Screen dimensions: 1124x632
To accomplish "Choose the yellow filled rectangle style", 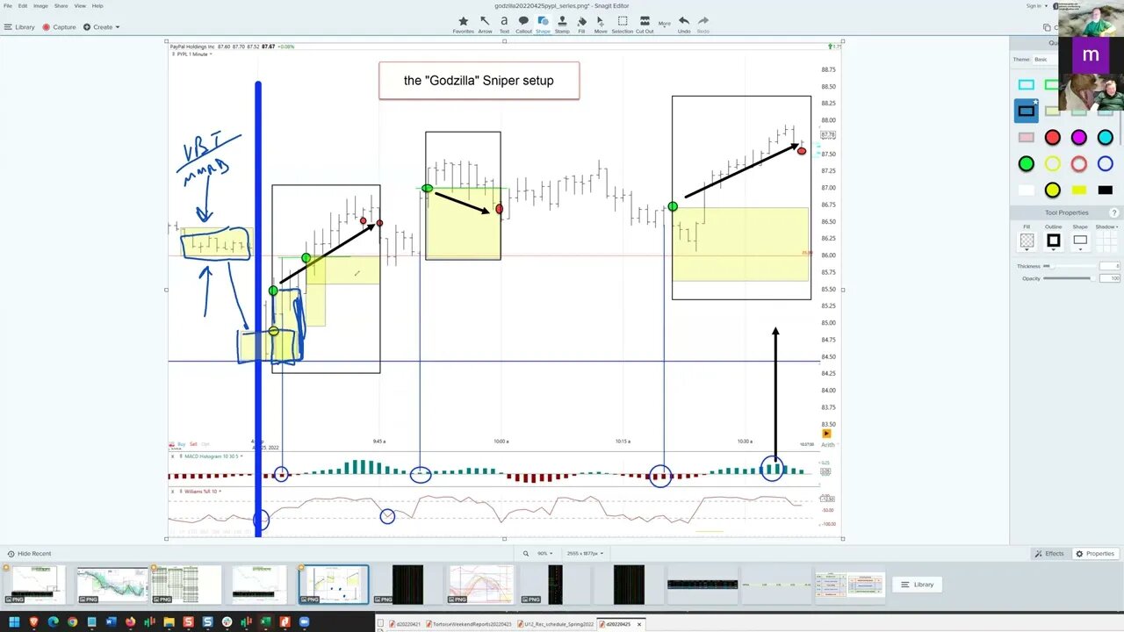I will point(1078,190).
